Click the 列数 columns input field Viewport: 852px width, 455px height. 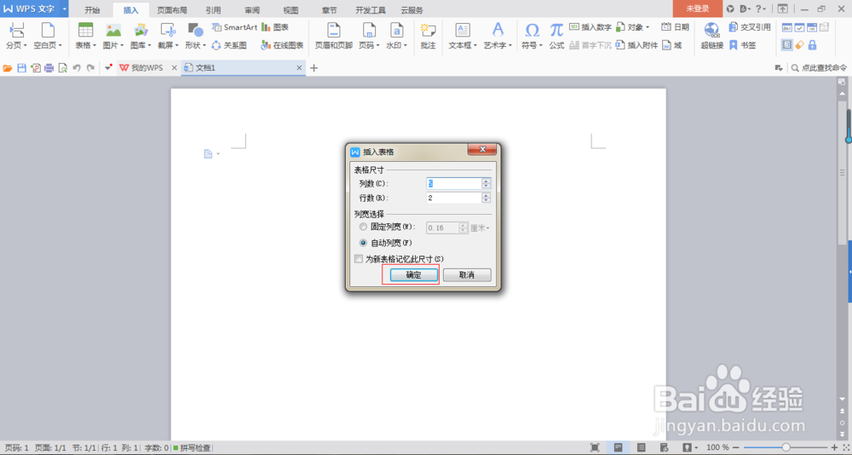[x=454, y=184]
